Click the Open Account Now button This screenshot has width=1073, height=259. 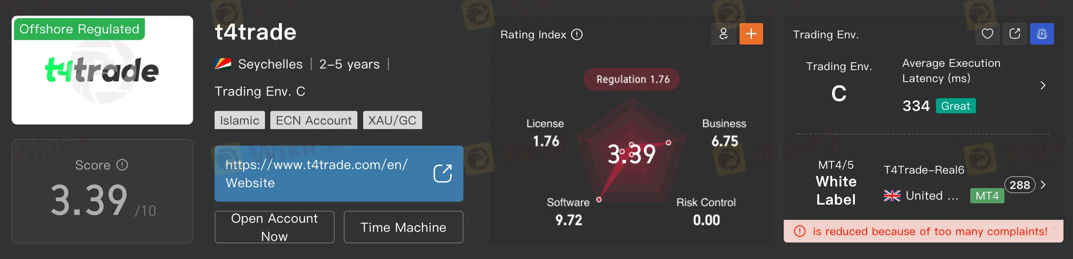(x=274, y=227)
